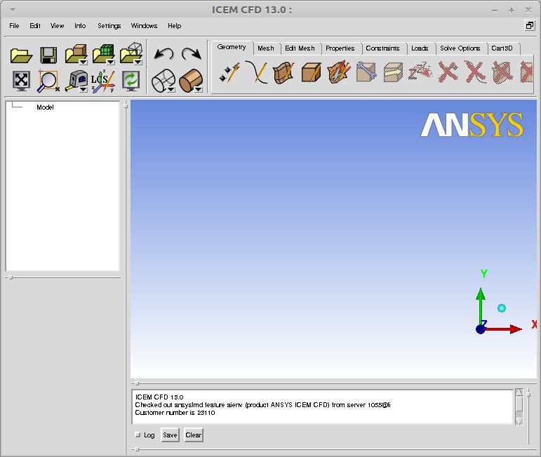The height and width of the screenshot is (457, 541).
Task: Expand Open Geometry dropdown arrow
Action: coord(84,62)
